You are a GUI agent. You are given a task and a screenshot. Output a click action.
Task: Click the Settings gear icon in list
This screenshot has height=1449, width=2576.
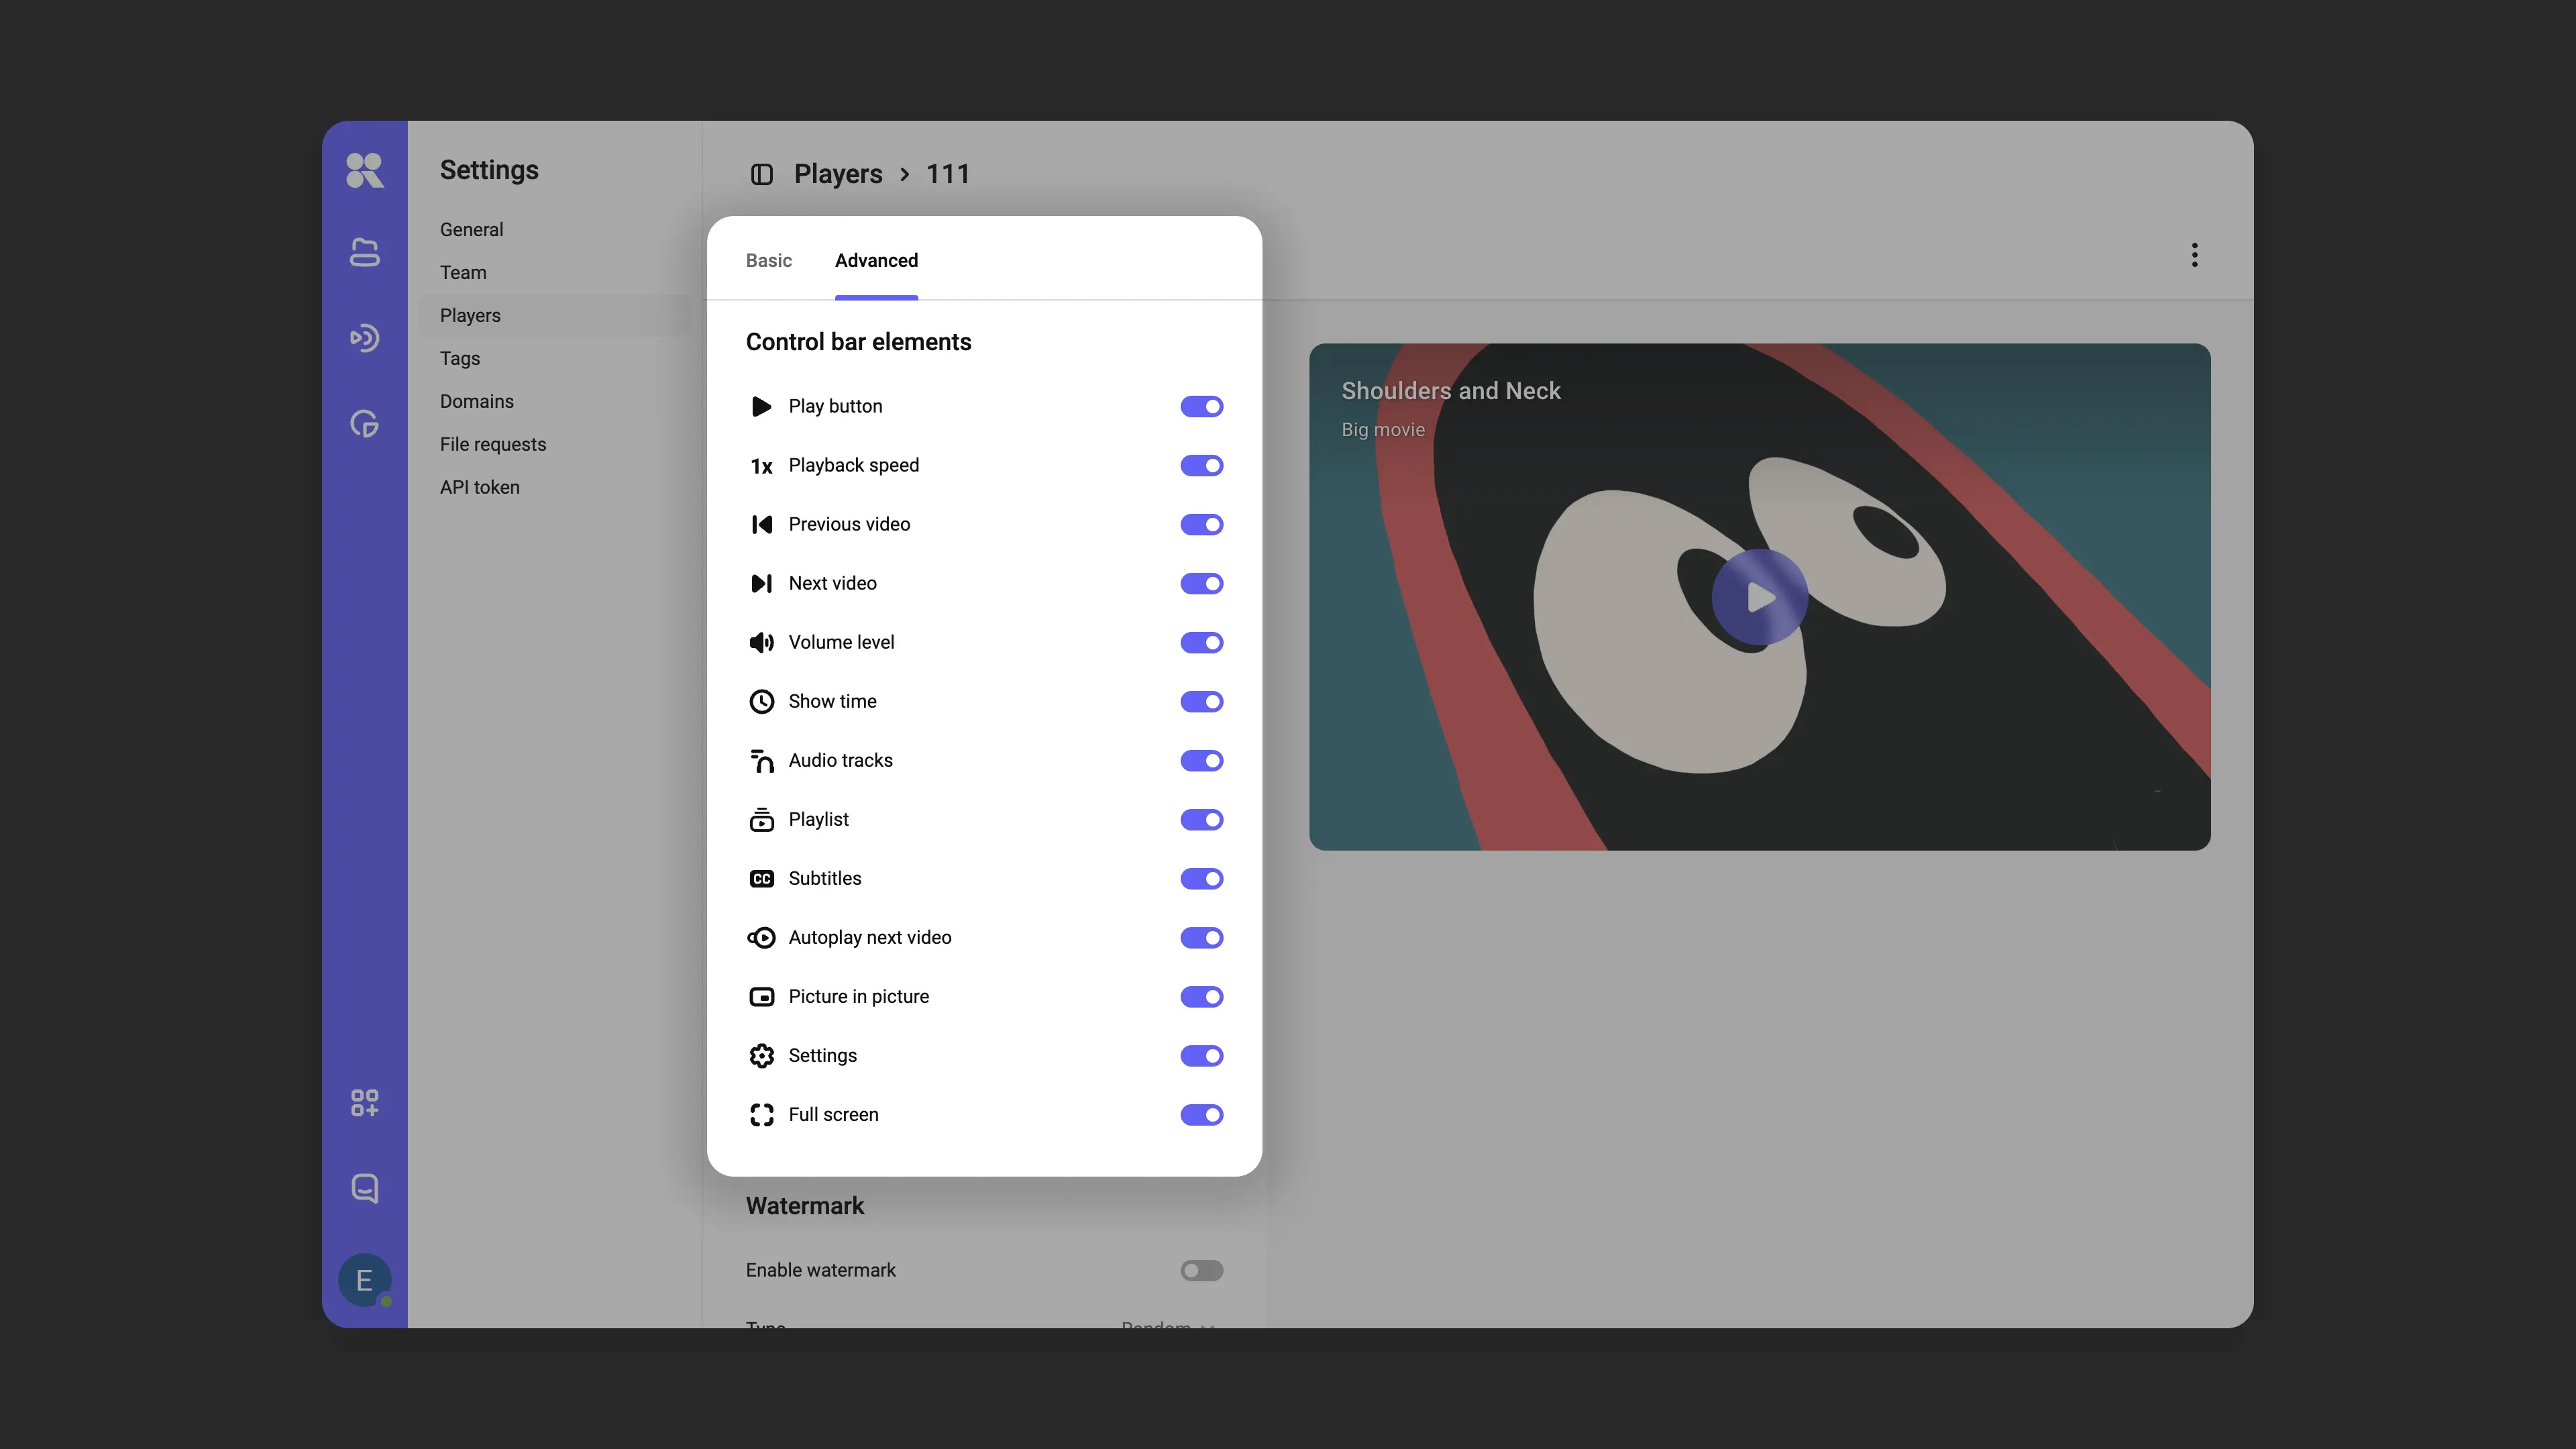pyautogui.click(x=761, y=1056)
